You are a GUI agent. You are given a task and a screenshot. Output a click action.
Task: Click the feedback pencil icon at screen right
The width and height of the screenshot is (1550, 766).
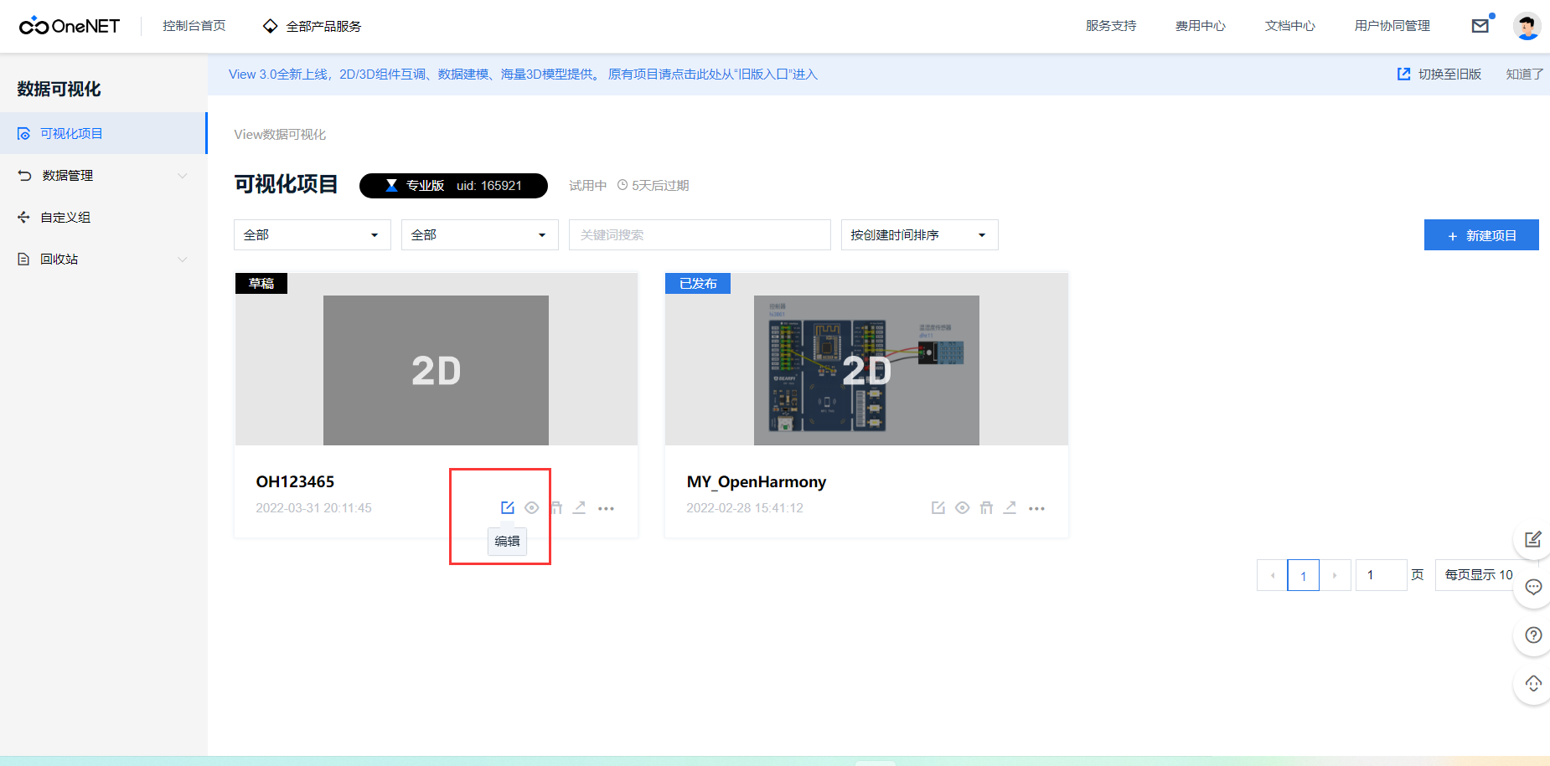click(x=1532, y=539)
